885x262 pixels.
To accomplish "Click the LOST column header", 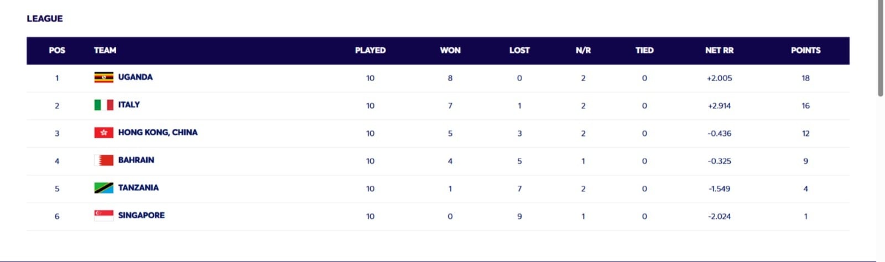I will pyautogui.click(x=519, y=50).
